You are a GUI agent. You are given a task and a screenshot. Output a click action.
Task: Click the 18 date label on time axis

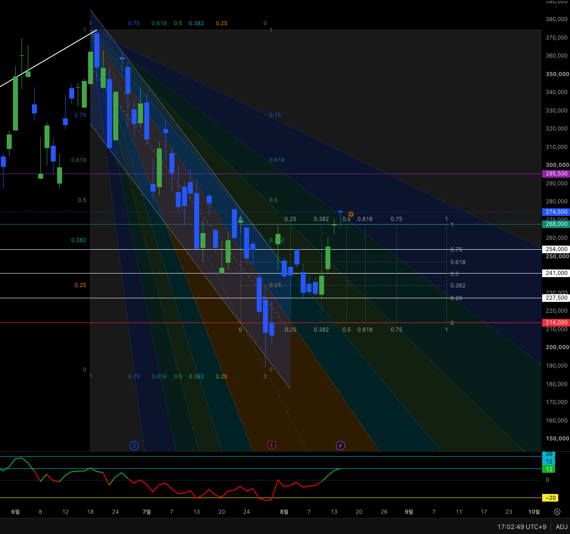pos(90,512)
